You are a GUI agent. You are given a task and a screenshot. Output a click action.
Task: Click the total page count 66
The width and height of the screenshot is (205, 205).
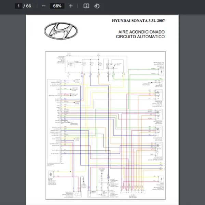click(28, 6)
